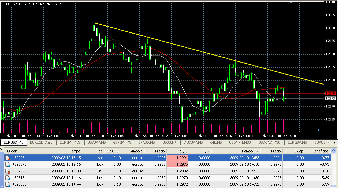Click the buy order 4396676 icon
338x188 pixels.
coord(7,164)
